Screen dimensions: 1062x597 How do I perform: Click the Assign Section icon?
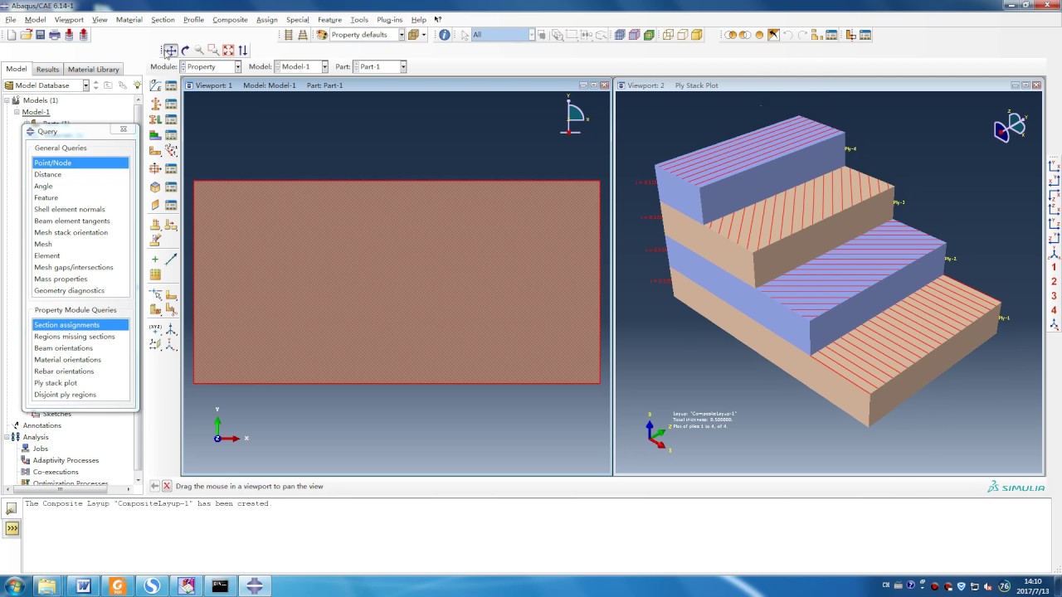tap(155, 119)
